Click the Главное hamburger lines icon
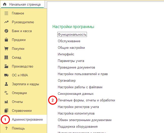The height and width of the screenshot is (133, 164). (6, 13)
